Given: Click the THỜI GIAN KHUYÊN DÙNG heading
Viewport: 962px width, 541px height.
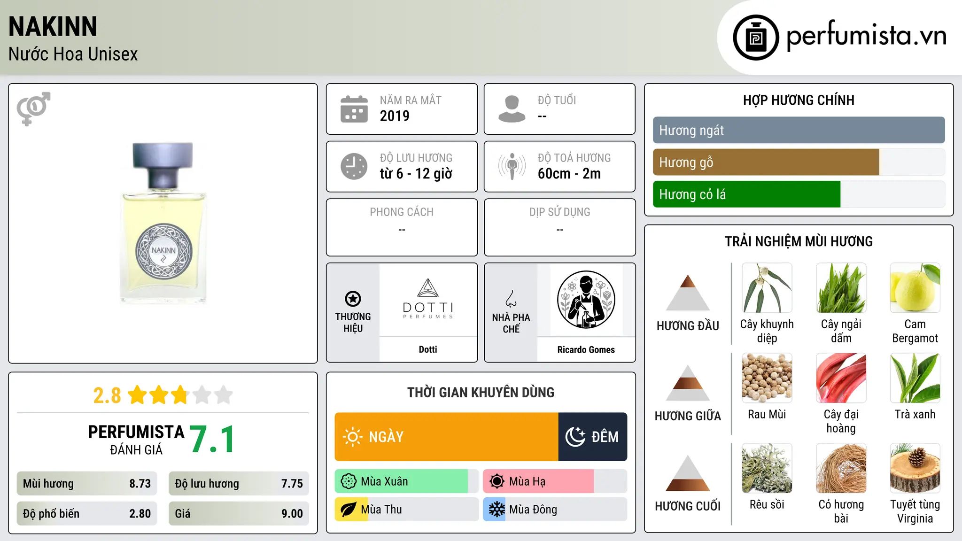Looking at the screenshot, I should click(481, 392).
